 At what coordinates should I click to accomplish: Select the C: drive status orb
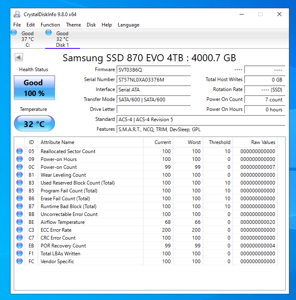coord(14,32)
